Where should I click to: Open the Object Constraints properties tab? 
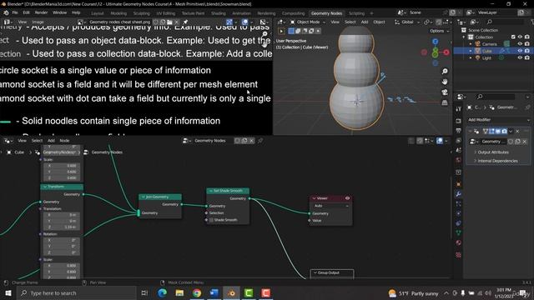pos(458,223)
